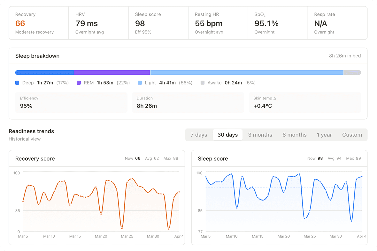The width and height of the screenshot is (377, 251).
Task: Click the Recovery score chart title
Action: pyautogui.click(x=35, y=159)
